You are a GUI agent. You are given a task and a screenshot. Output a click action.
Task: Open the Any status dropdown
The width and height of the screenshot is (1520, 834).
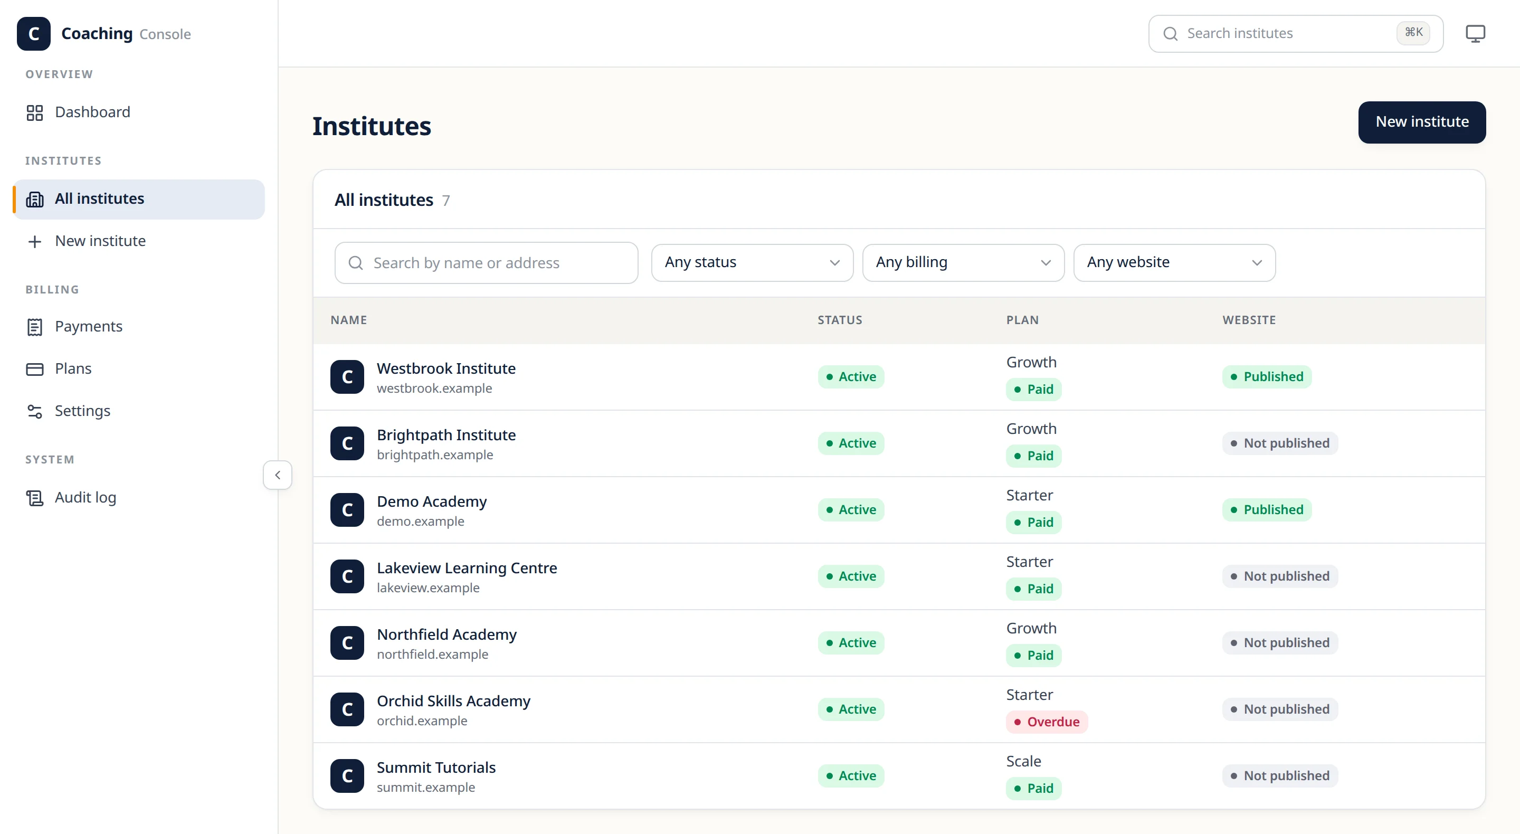(752, 263)
